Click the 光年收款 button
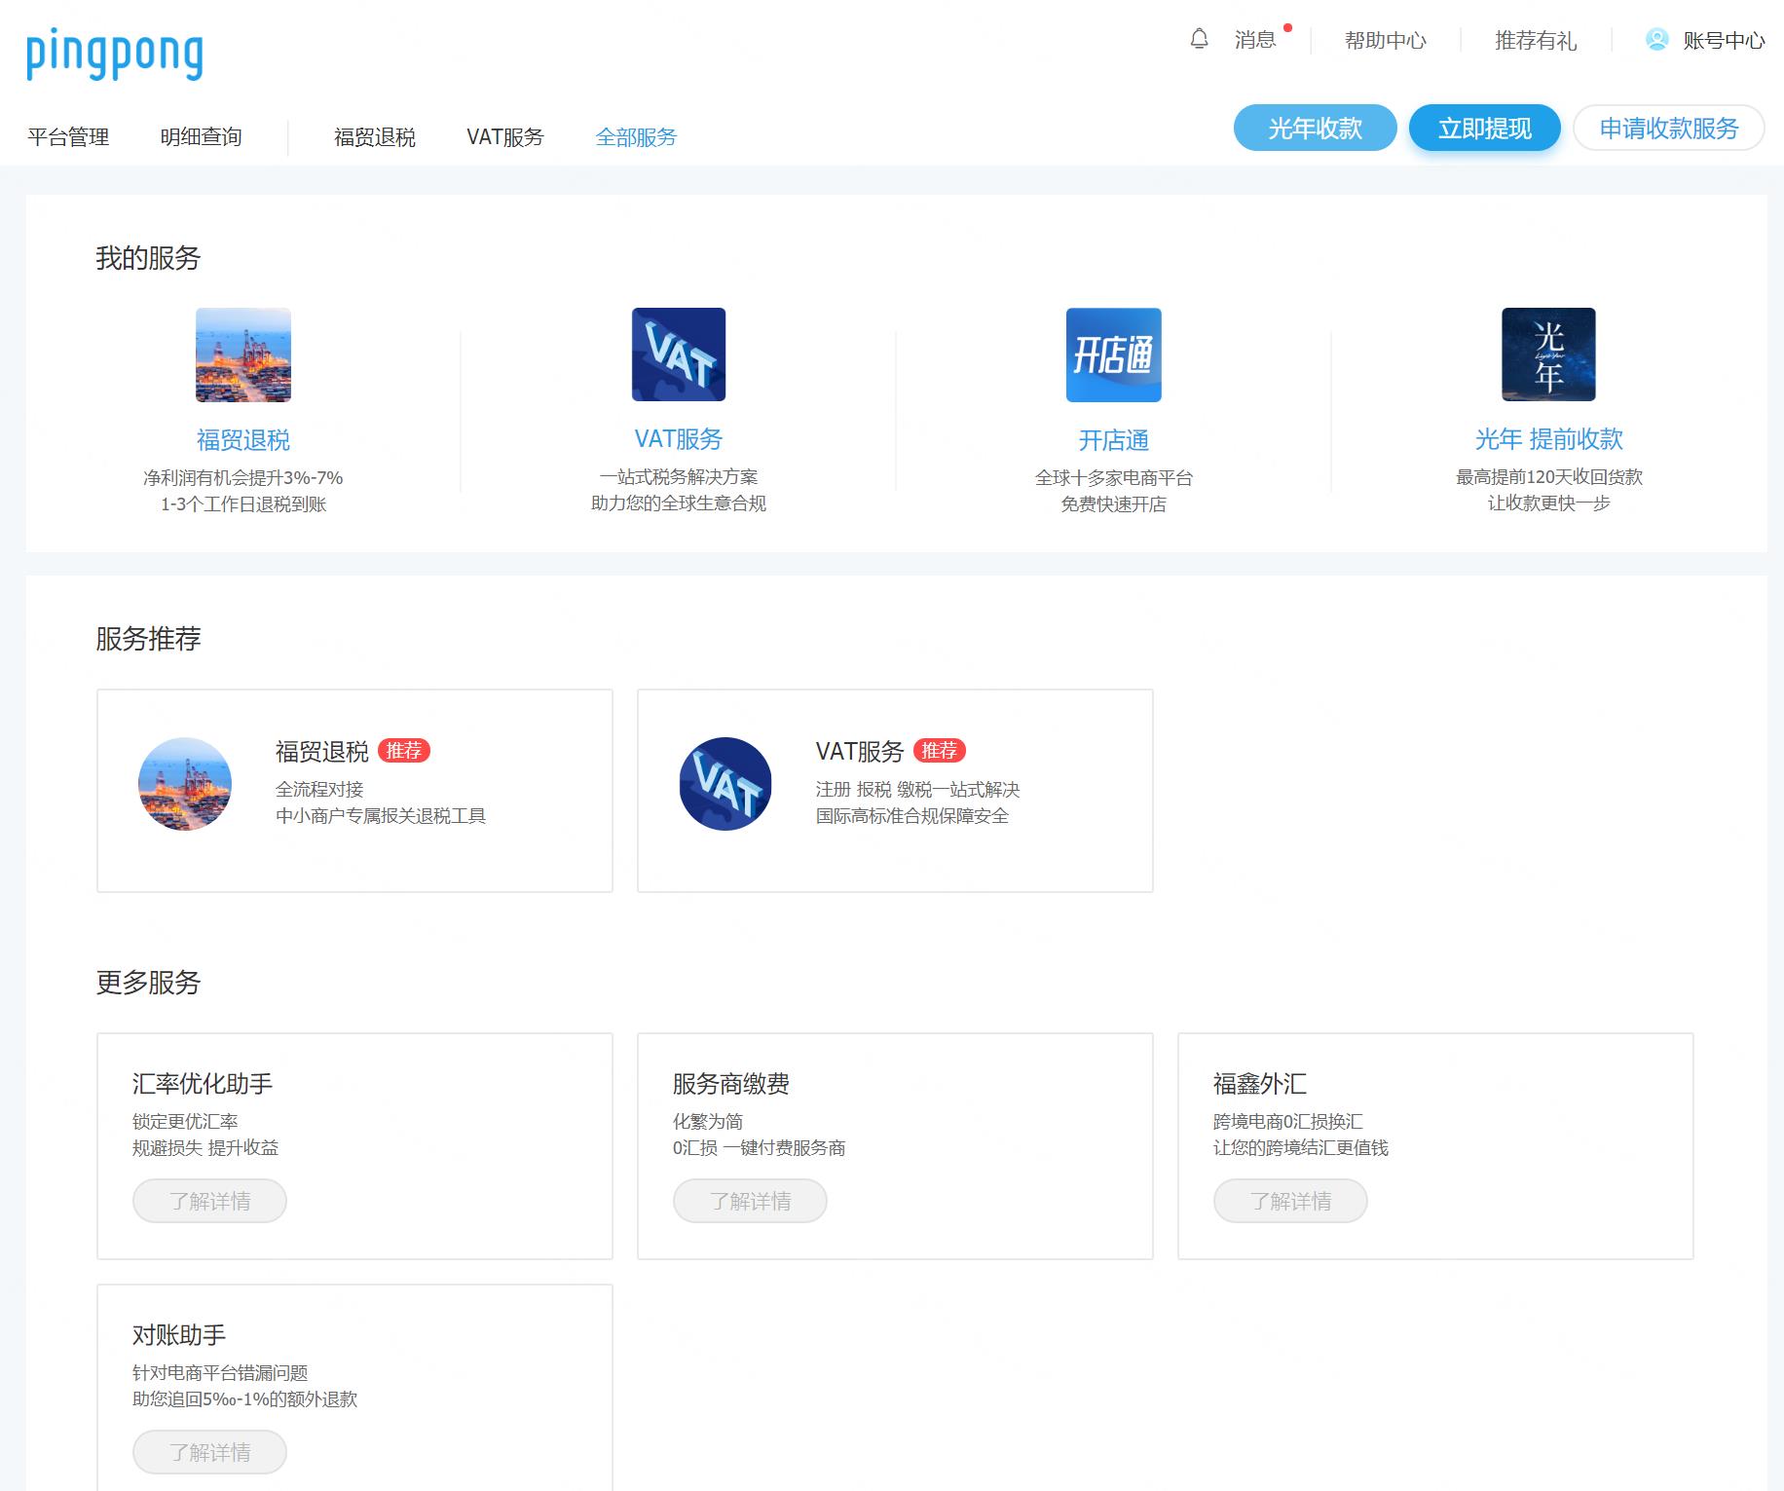This screenshot has width=1784, height=1491. coord(1316,128)
